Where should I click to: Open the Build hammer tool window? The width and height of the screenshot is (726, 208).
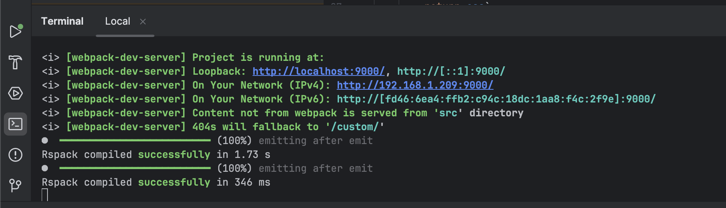(x=15, y=62)
